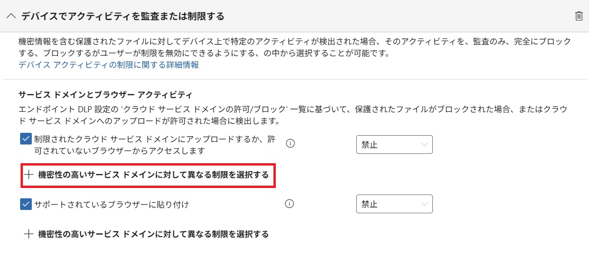The height and width of the screenshot is (253, 589).
Task: Expand the first 機密性の高いサービス ドメイン restriction text
Action: [153, 175]
